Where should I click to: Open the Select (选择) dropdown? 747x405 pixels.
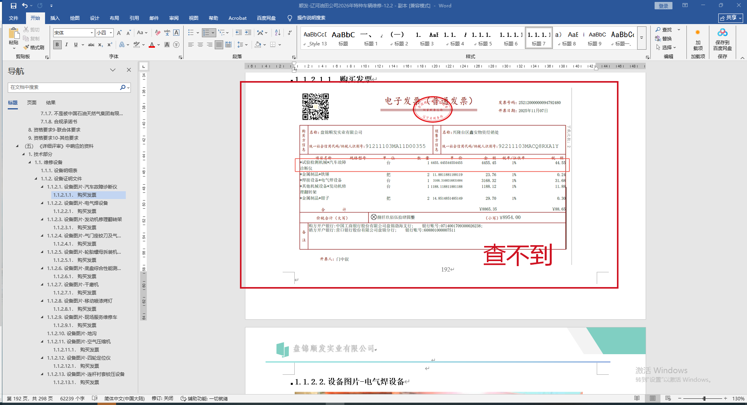pos(666,47)
